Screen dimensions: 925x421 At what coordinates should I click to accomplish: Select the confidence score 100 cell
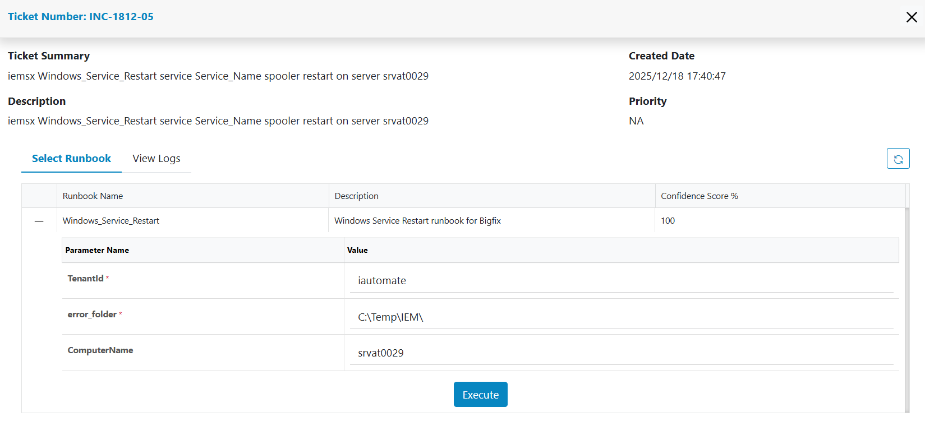668,221
